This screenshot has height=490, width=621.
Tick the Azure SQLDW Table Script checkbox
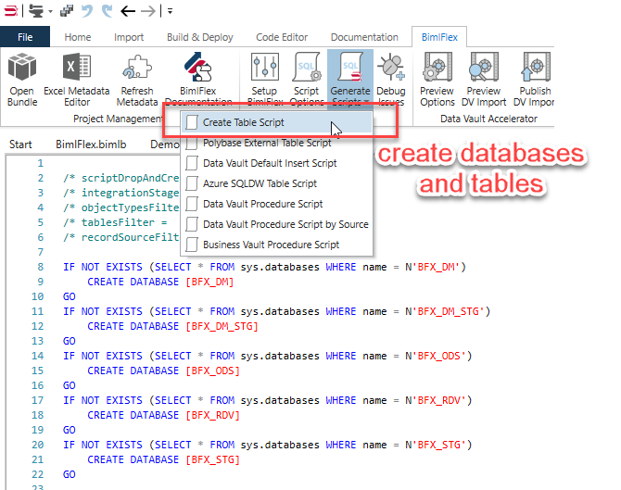(x=192, y=183)
